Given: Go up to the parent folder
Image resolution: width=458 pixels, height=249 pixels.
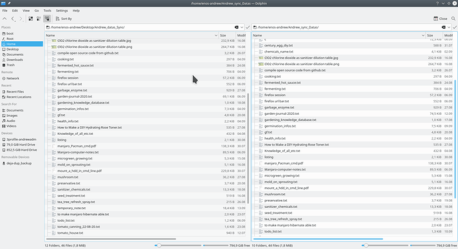Looking at the screenshot, I should pyautogui.click(x=5, y=19).
